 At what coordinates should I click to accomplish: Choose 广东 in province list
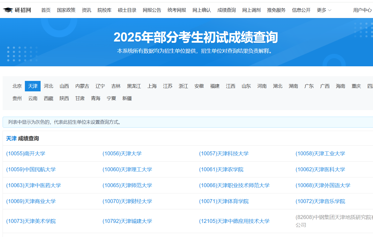(309, 86)
